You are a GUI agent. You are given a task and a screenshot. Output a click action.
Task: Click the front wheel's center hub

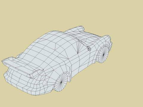coord(104,54)
